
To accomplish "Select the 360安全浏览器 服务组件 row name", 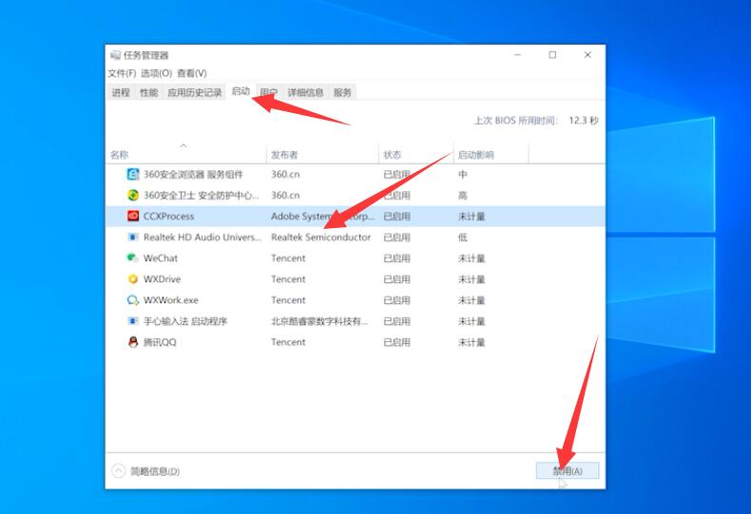I will tap(193, 174).
